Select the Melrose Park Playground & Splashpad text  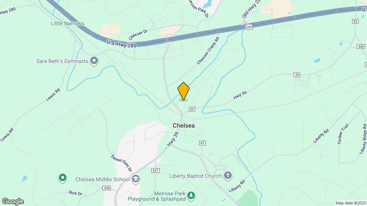[157, 196]
